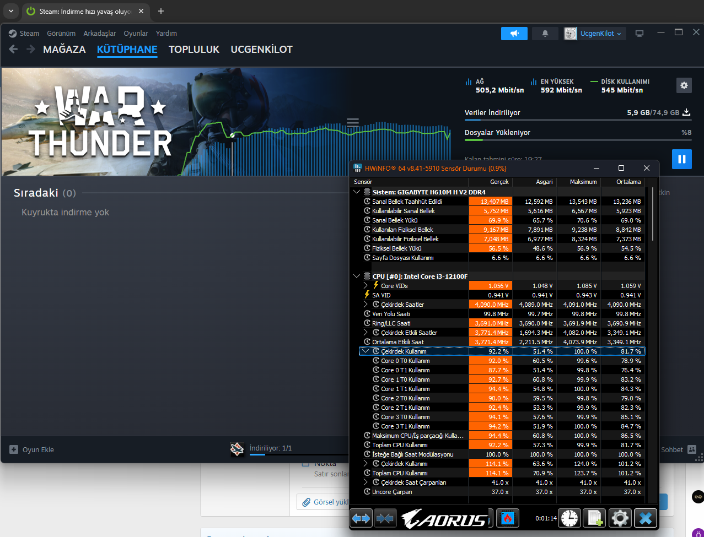Open the Steam menu in the menu bar
This screenshot has height=537, width=704.
tap(29, 34)
